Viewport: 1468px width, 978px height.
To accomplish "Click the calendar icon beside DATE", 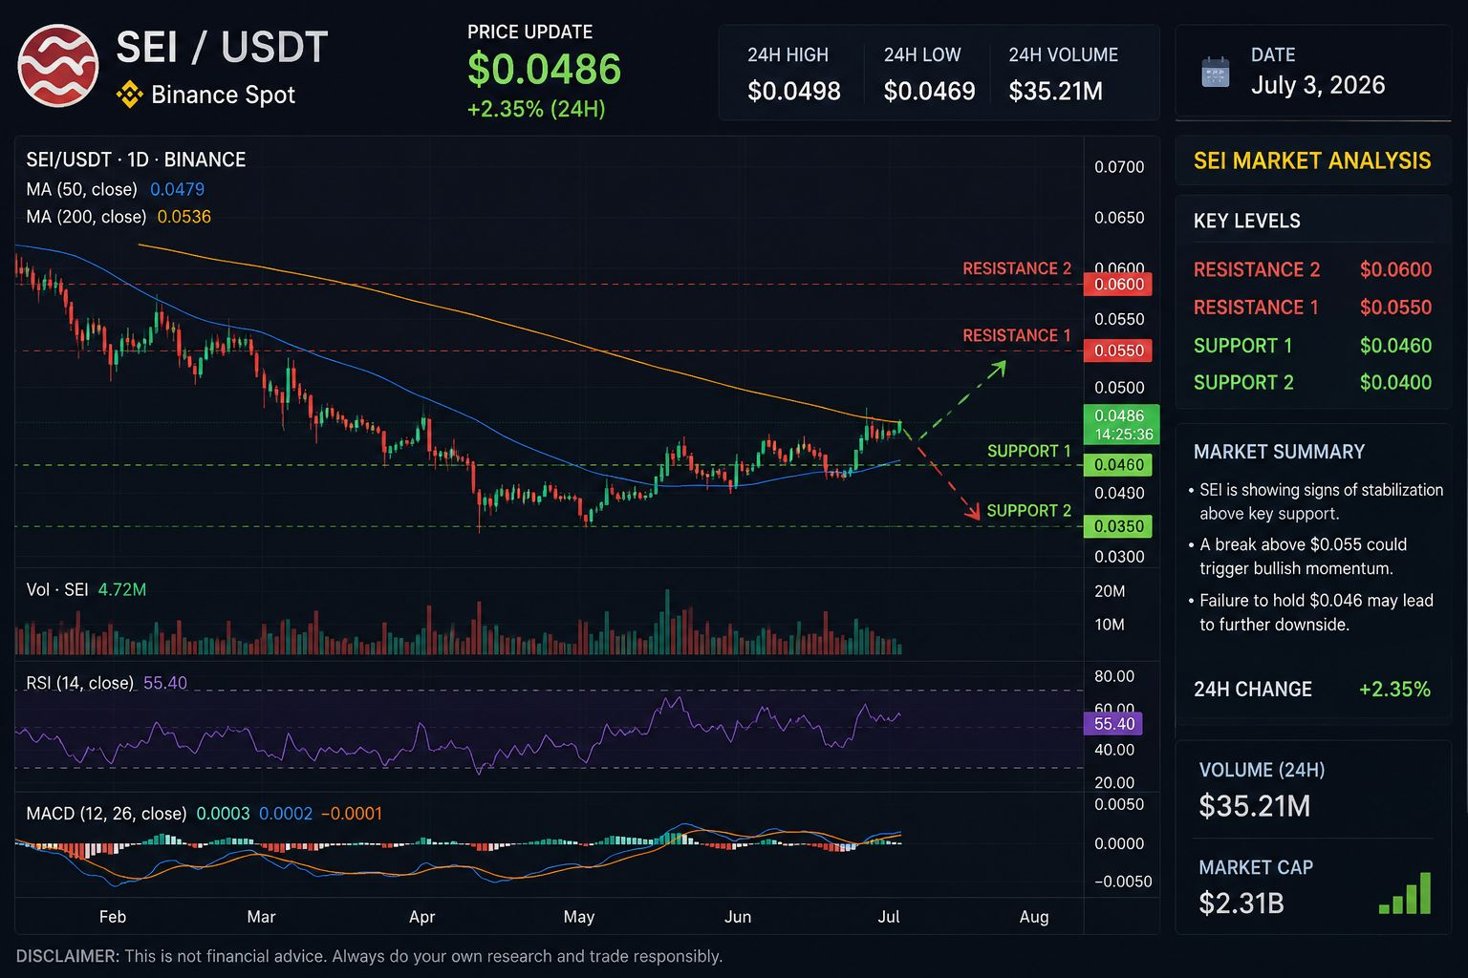I will point(1216,72).
